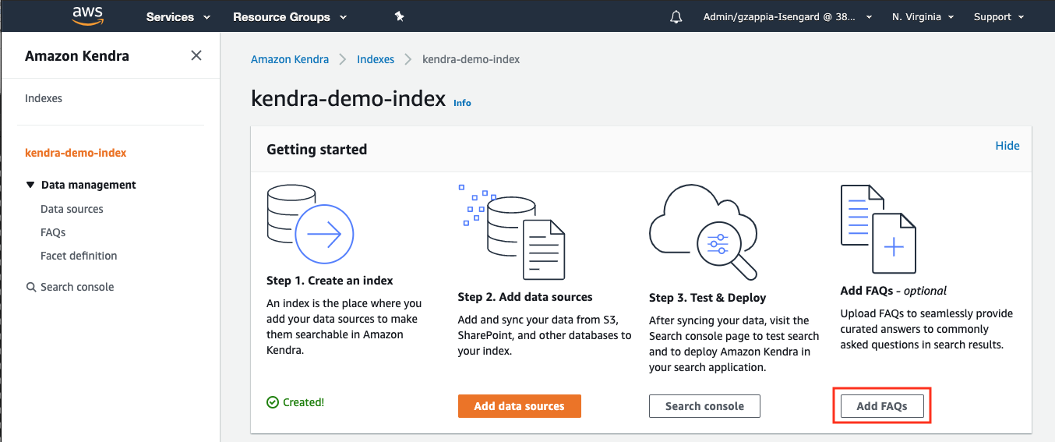Close the Amazon Kendra side panel
Screen dimensions: 1055x442
click(196, 55)
